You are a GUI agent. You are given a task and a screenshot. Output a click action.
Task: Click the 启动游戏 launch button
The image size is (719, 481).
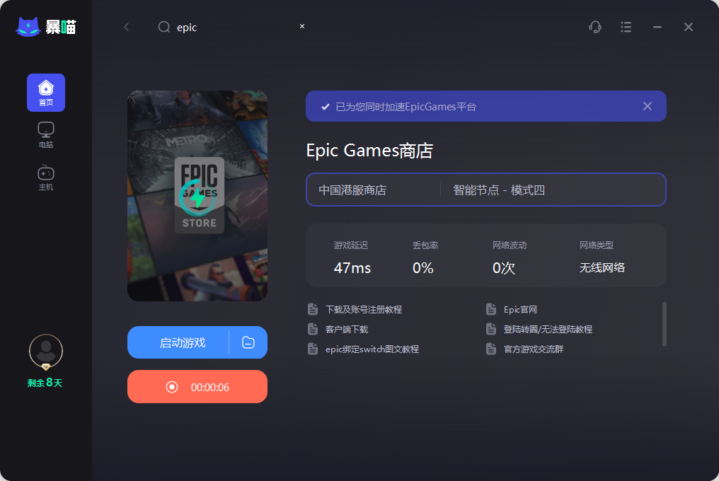[x=178, y=342]
